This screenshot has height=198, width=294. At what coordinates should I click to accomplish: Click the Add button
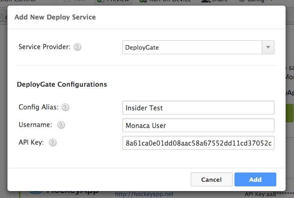tap(255, 179)
